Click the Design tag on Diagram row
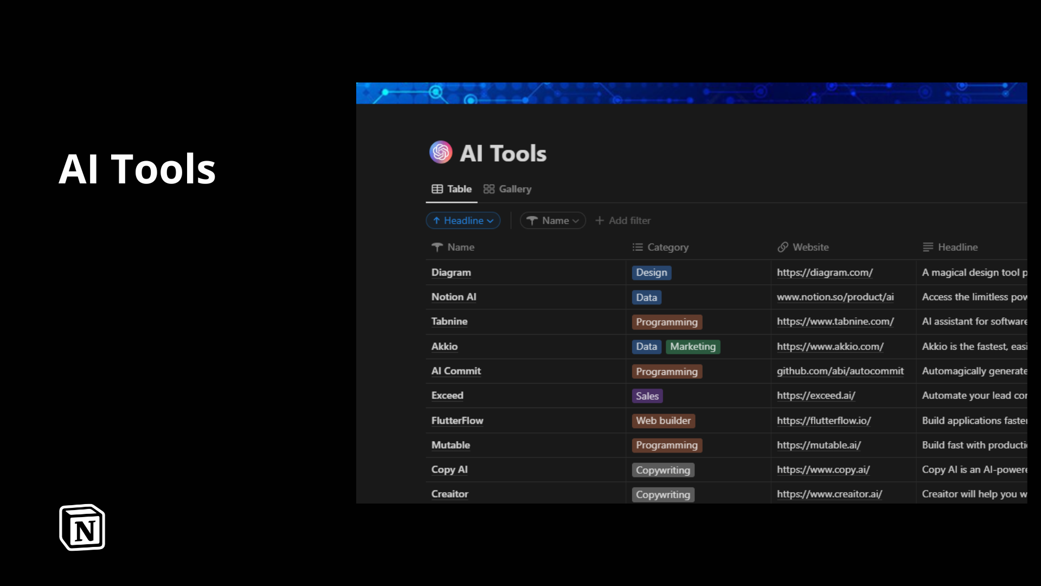The width and height of the screenshot is (1041, 586). tap(652, 272)
